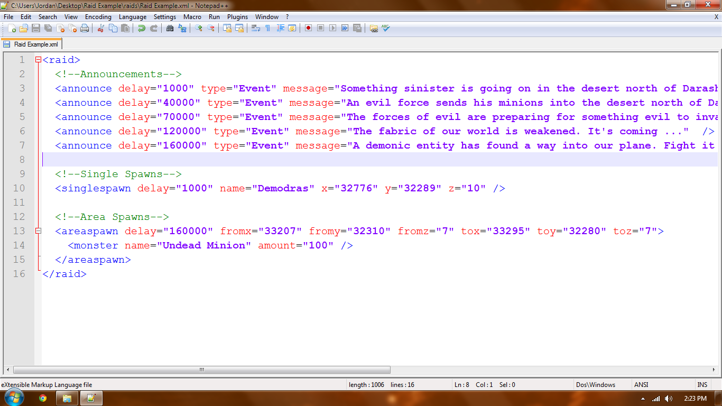
Task: Open the Settings menu
Action: 165,17
